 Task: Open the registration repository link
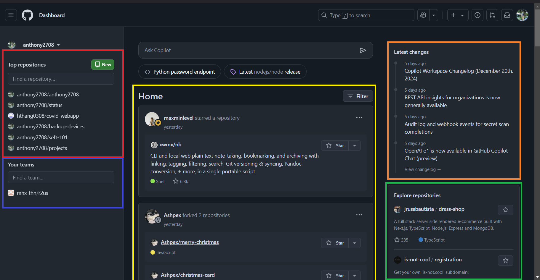click(x=448, y=260)
